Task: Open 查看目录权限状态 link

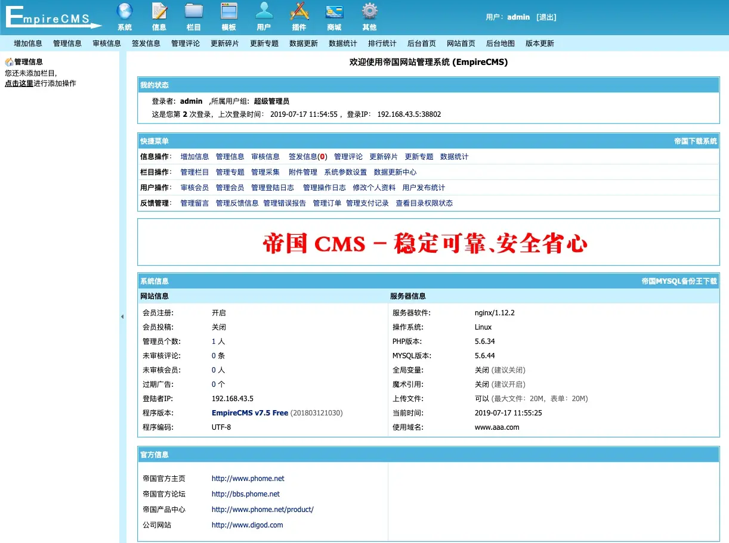Action: (x=424, y=203)
